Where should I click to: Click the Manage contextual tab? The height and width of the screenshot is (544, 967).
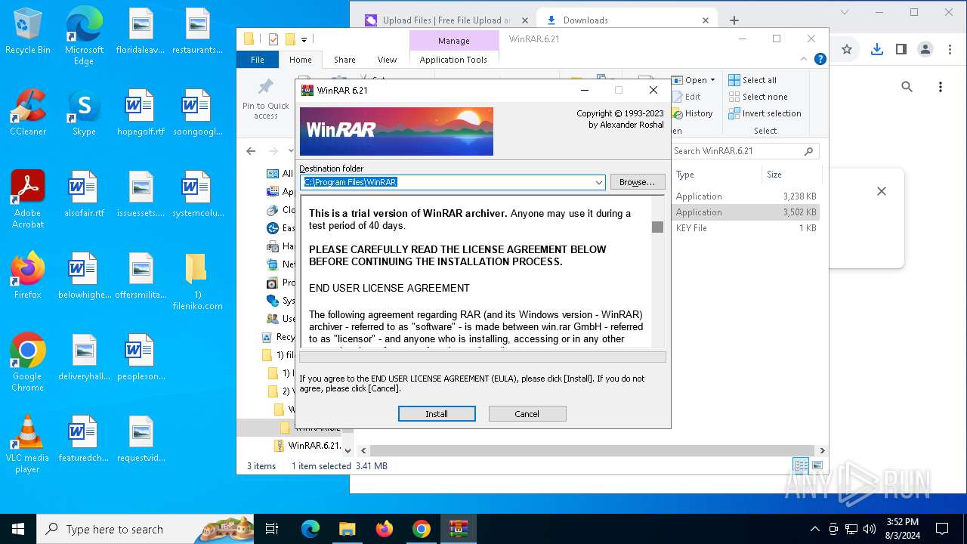[x=453, y=41]
